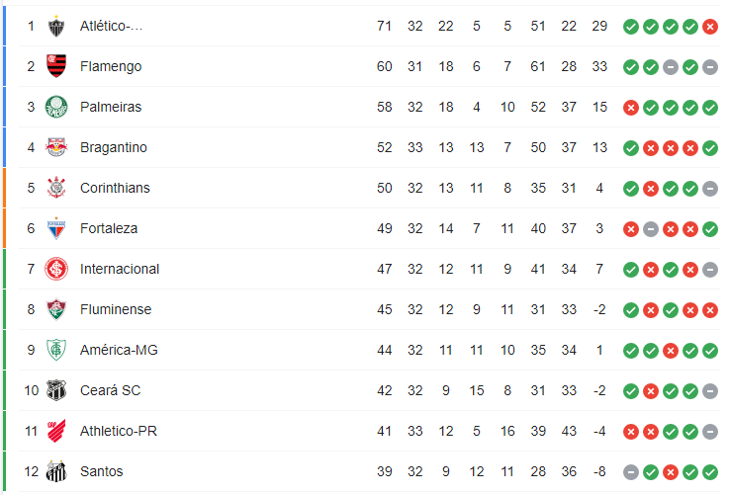
Task: Open the Palmeiras team name link
Action: coord(111,107)
